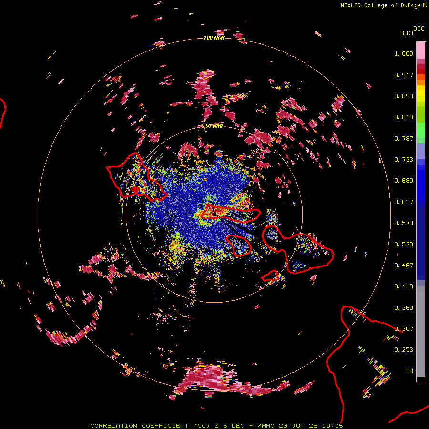Click the 0.360 legend value

(x=404, y=308)
